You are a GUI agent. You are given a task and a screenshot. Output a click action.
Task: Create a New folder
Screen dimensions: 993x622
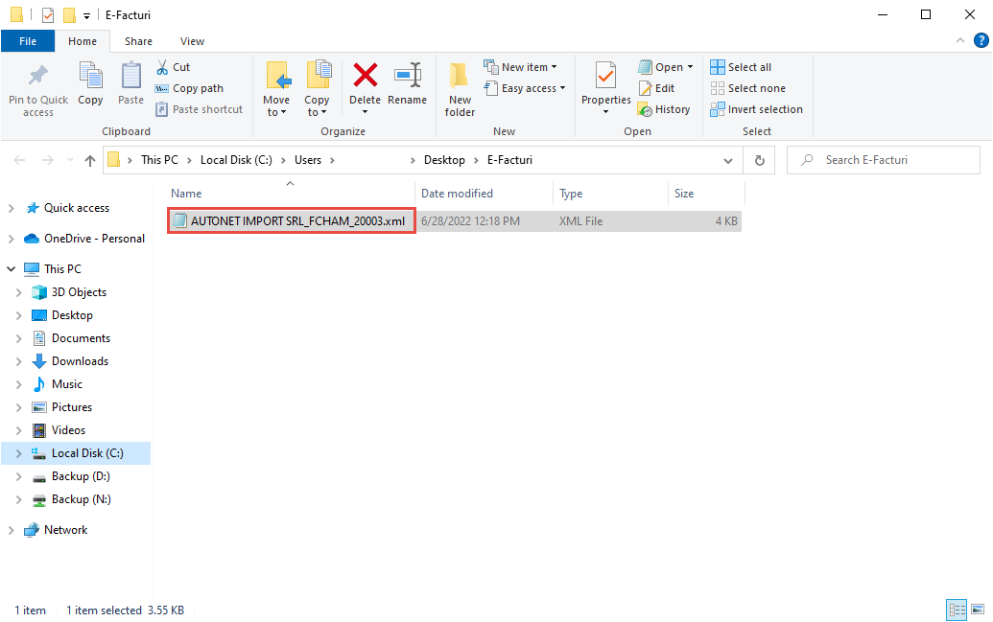[460, 89]
